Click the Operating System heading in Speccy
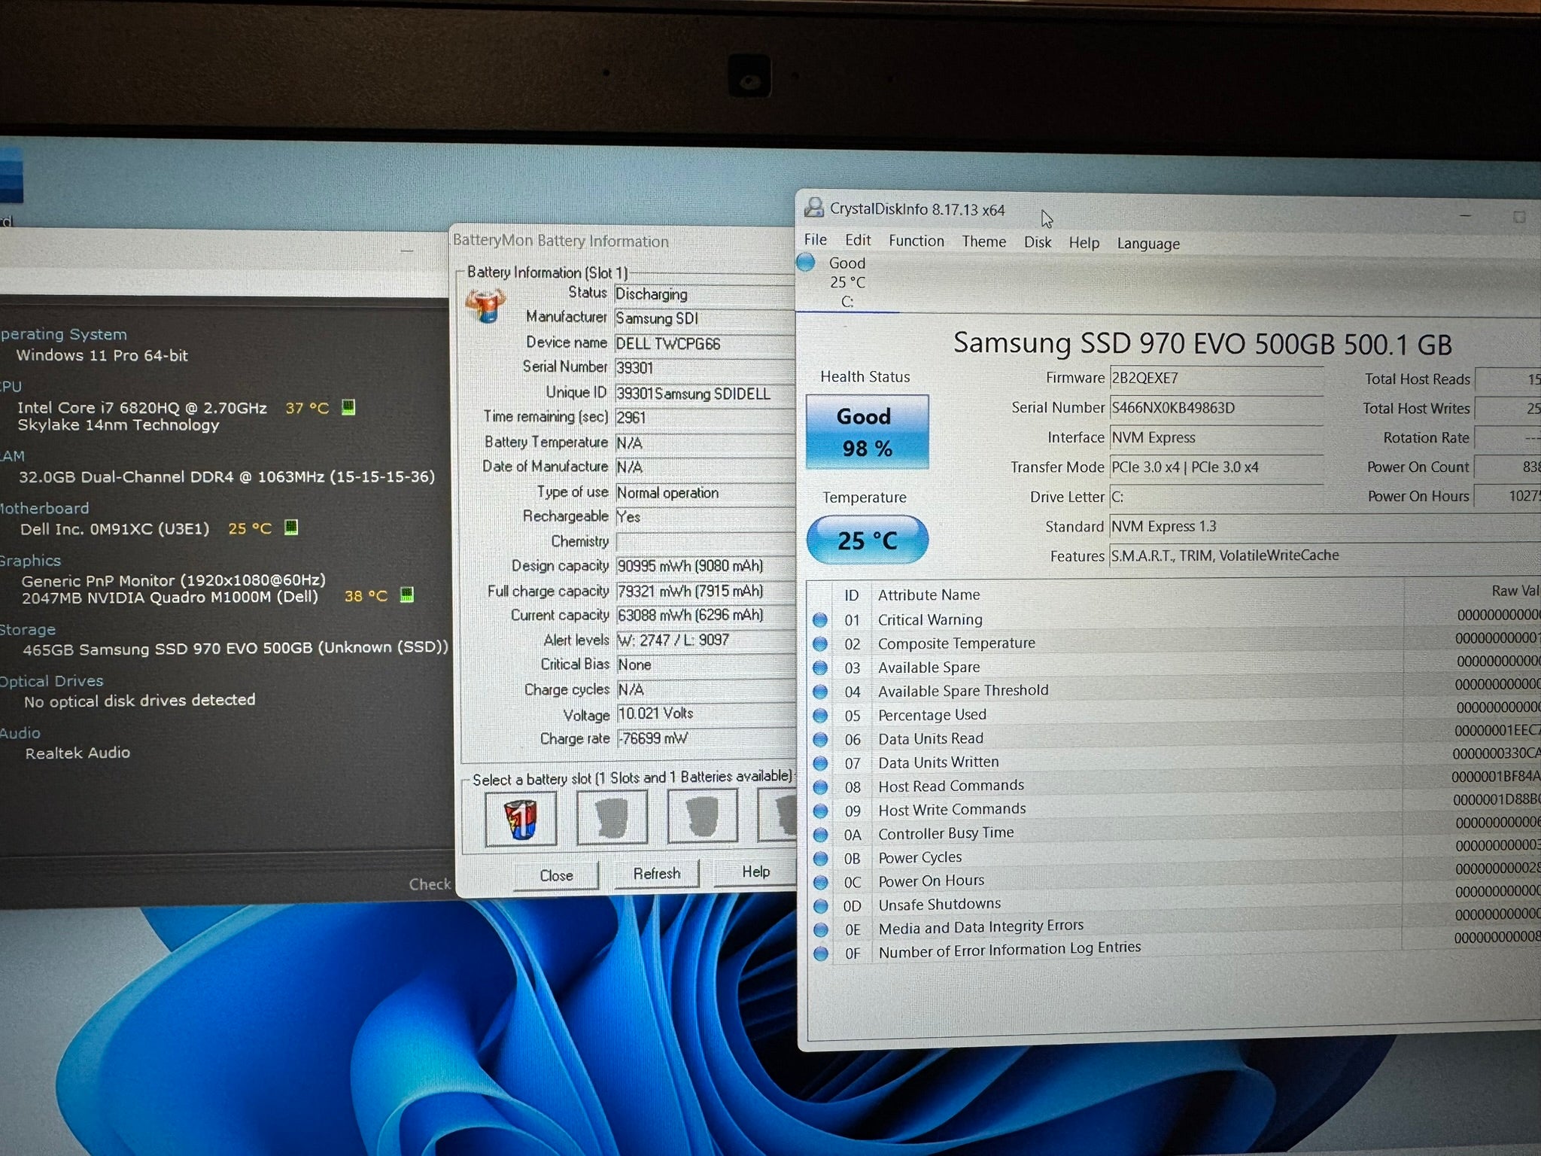The height and width of the screenshot is (1156, 1541). (x=63, y=334)
